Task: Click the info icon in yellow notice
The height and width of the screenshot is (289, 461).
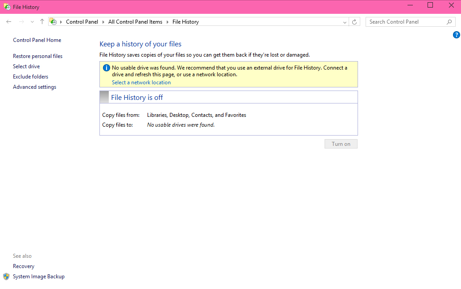Action: coord(107,68)
